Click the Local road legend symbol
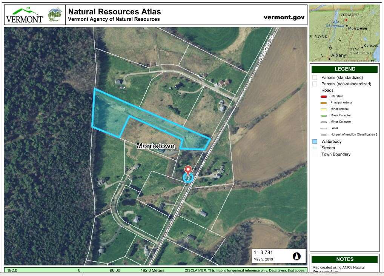Image resolution: width=384 pixels, height=276 pixels. [324, 128]
